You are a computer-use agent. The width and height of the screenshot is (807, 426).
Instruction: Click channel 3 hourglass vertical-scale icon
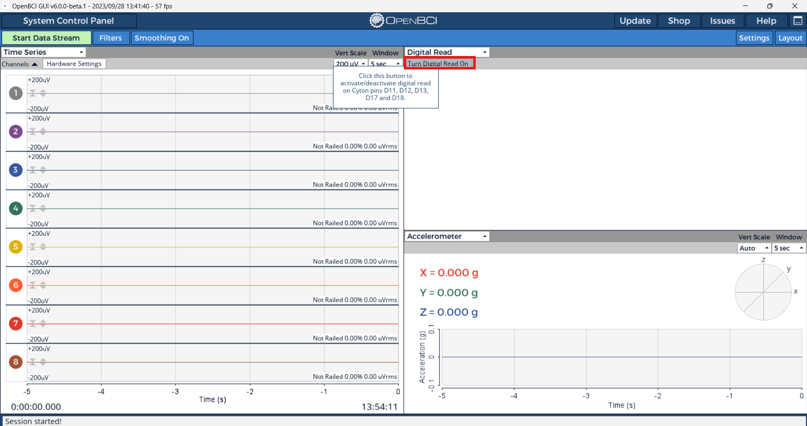[x=32, y=170]
